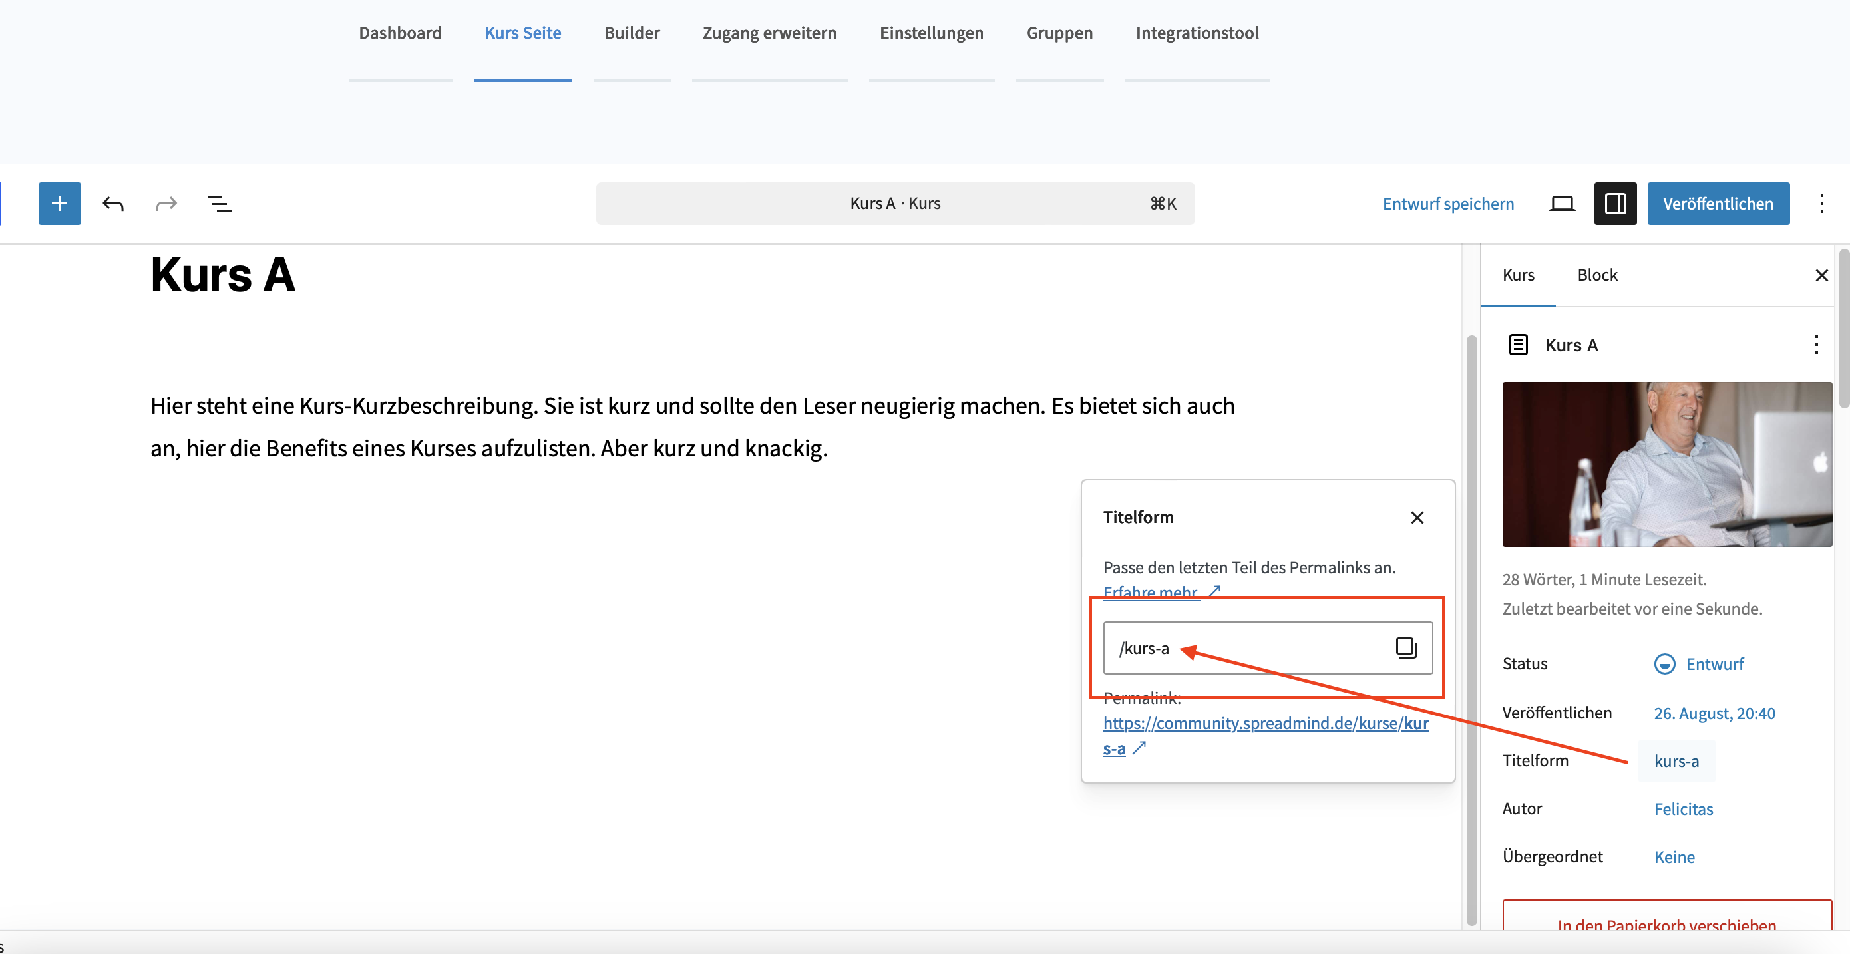Open the top toolbar options menu
The height and width of the screenshot is (954, 1850).
tap(1821, 204)
